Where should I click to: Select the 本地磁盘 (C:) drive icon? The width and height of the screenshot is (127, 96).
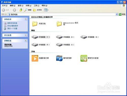pos(35,37)
